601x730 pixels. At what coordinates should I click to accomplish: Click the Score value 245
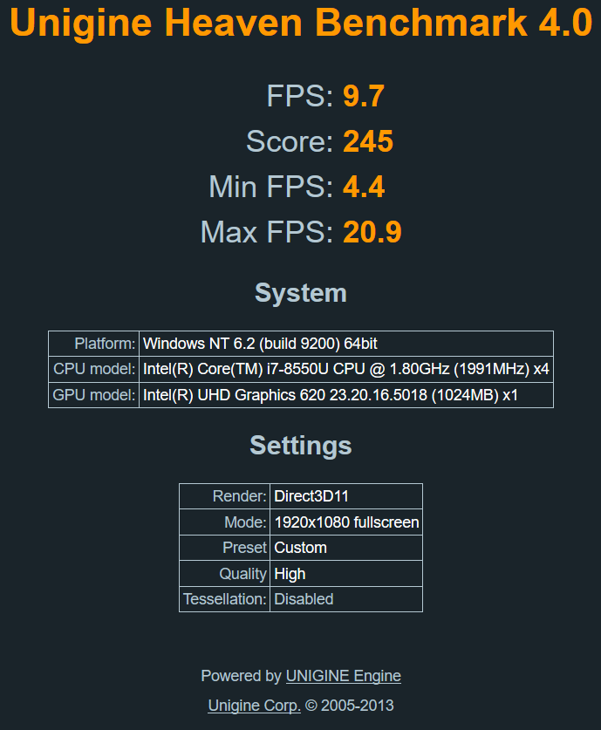tap(368, 141)
